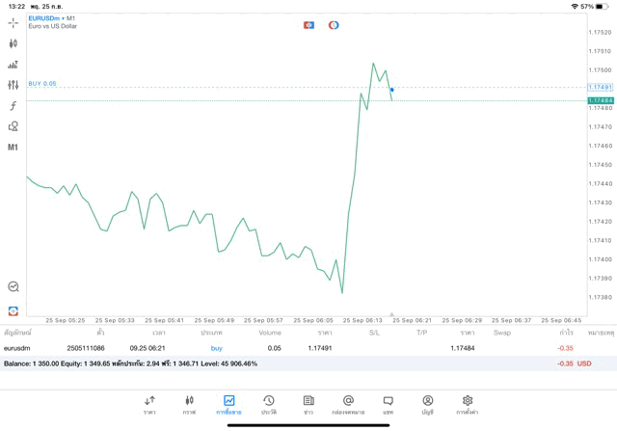Change chart type via candlestick icon
617x431 pixels.
coord(13,43)
